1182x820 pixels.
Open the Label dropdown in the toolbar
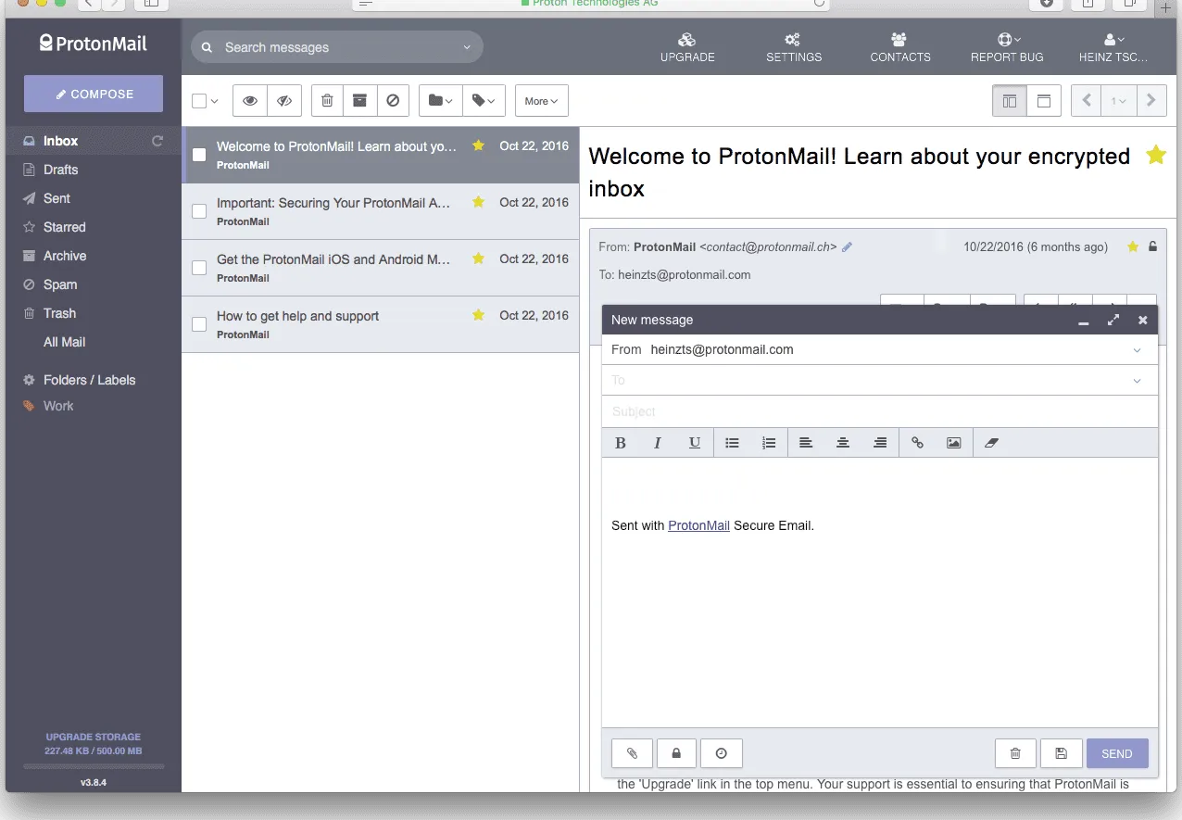coord(484,100)
